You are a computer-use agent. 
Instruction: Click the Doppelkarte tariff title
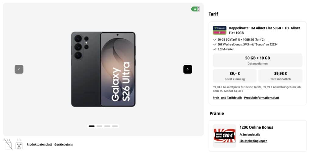pos(264,30)
